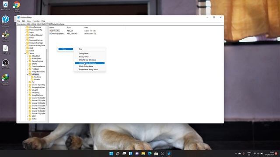
Task: Open Microsoft Store from the taskbar
Action: coord(156,154)
